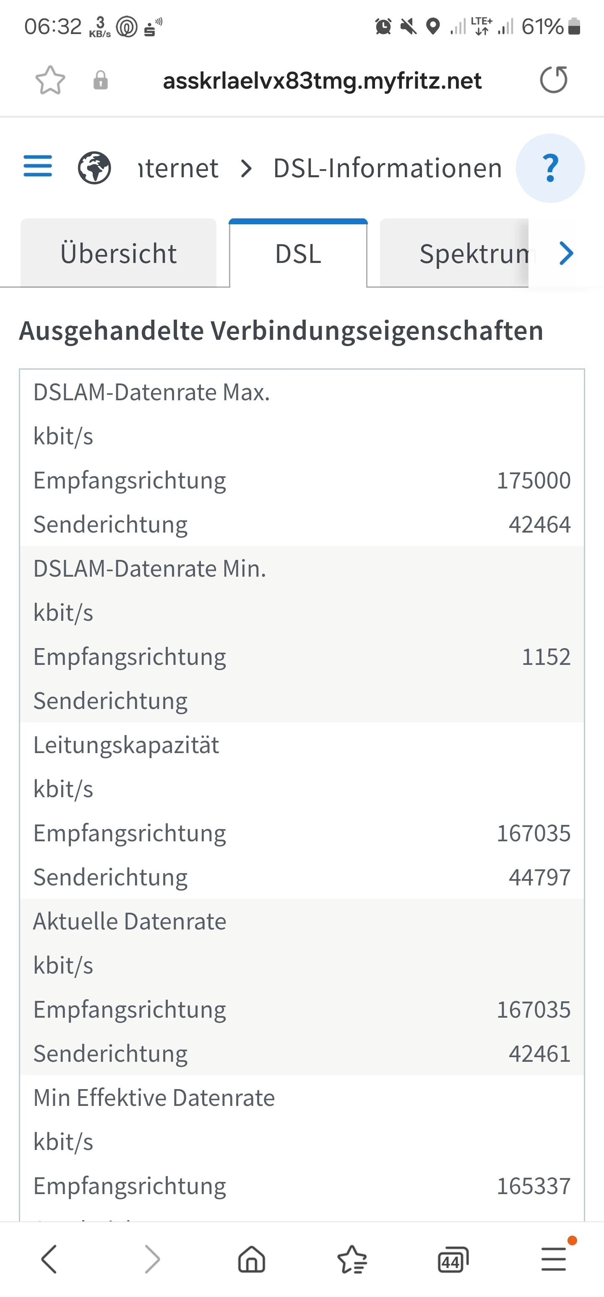Viewport: 604px width, 1297px height.
Task: Open the help question mark button
Action: tap(550, 168)
